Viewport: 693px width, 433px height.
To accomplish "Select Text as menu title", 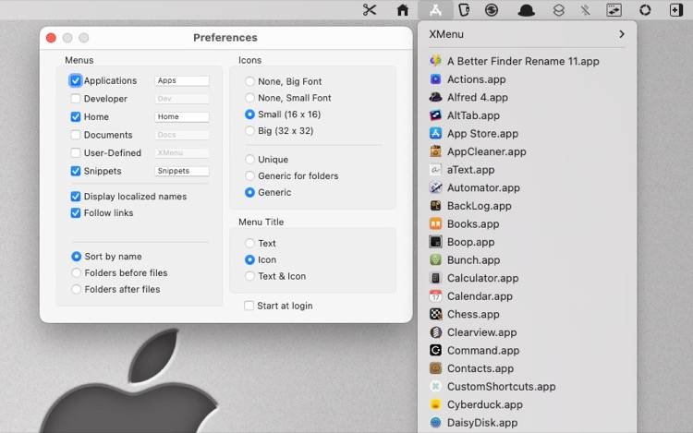I will 249,243.
